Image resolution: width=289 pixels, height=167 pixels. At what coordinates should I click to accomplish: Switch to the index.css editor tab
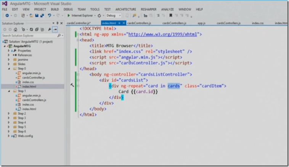click(x=258, y=23)
